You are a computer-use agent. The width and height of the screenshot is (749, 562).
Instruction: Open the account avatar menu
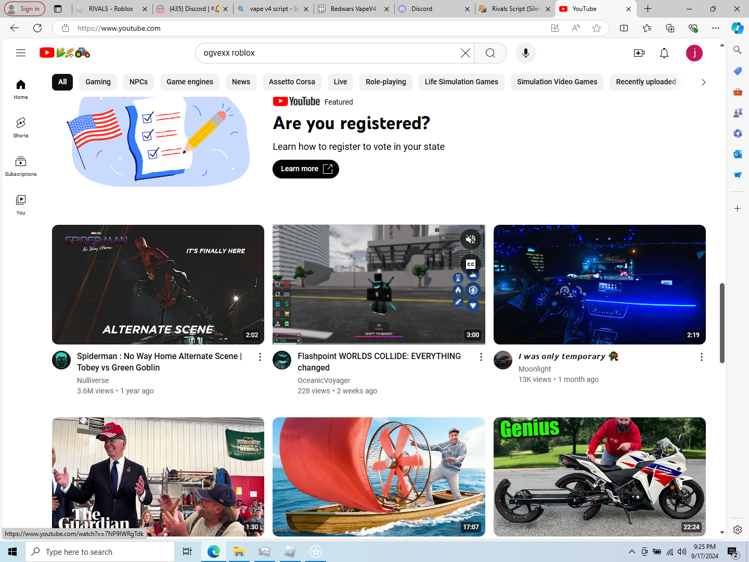pos(694,53)
